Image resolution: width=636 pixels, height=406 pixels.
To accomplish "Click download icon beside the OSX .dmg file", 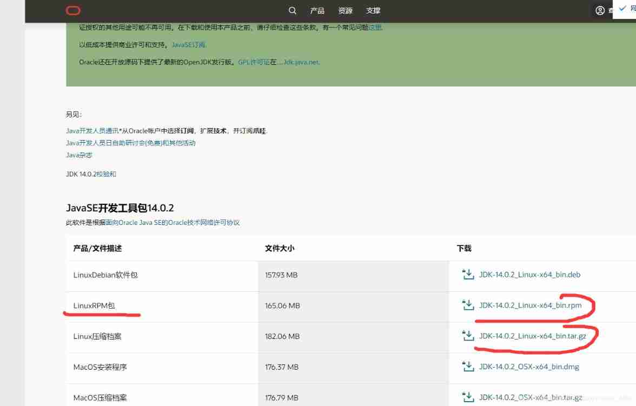I will (468, 367).
